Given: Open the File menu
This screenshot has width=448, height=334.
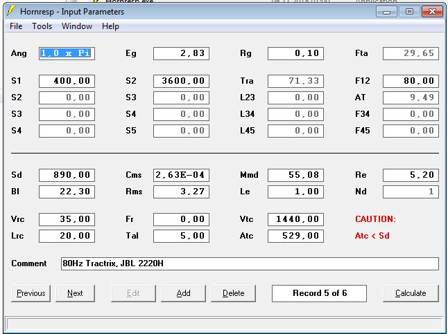Looking at the screenshot, I should (x=16, y=26).
